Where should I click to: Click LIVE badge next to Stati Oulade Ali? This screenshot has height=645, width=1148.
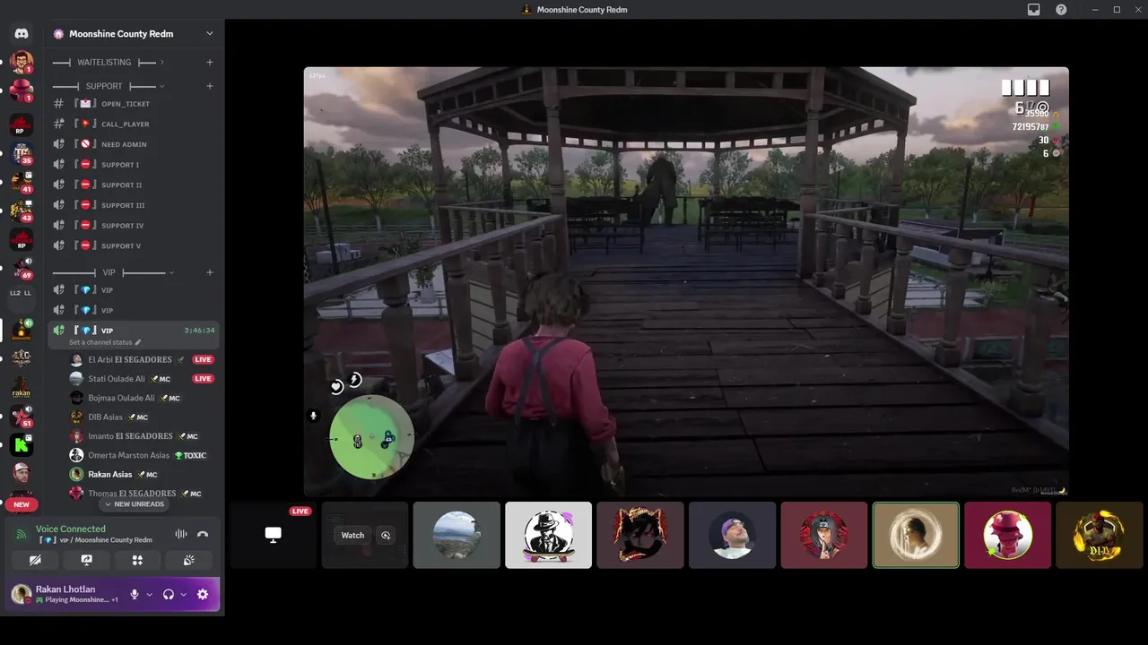[203, 379]
